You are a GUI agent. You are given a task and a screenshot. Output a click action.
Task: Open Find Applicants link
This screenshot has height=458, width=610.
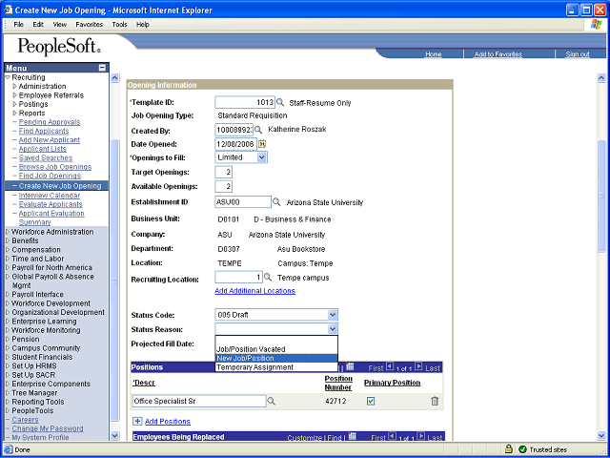coord(44,131)
